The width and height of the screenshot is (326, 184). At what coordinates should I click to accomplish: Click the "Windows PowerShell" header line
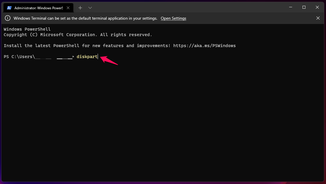coord(27,29)
